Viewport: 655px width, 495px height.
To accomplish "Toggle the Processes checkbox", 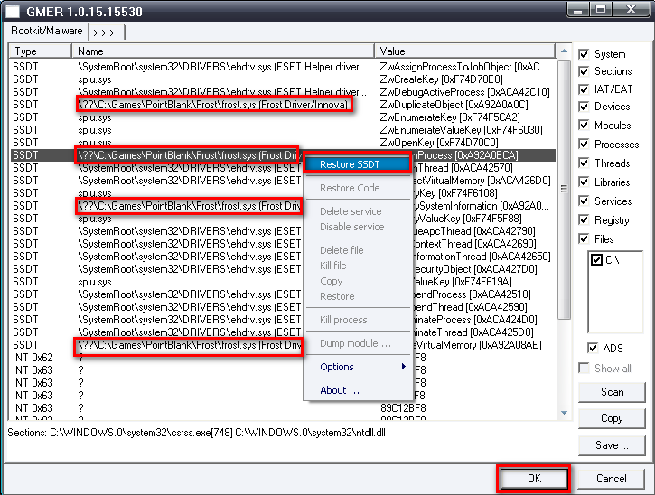I will coord(584,145).
